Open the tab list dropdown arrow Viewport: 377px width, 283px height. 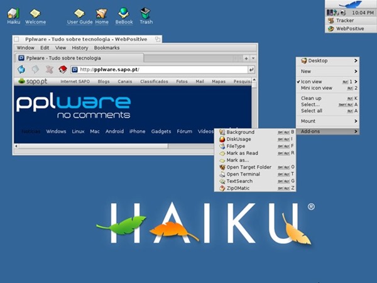point(253,58)
